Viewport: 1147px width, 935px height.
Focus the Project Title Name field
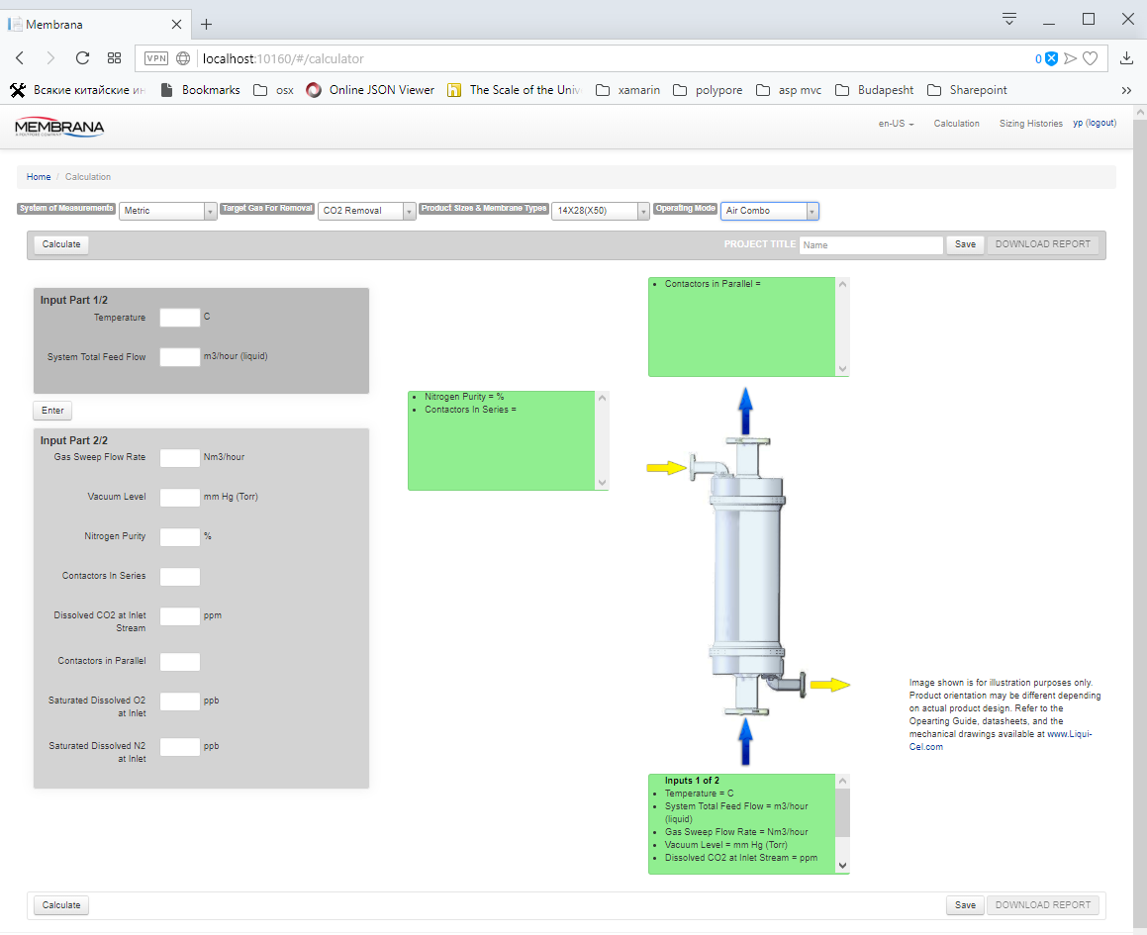point(871,245)
